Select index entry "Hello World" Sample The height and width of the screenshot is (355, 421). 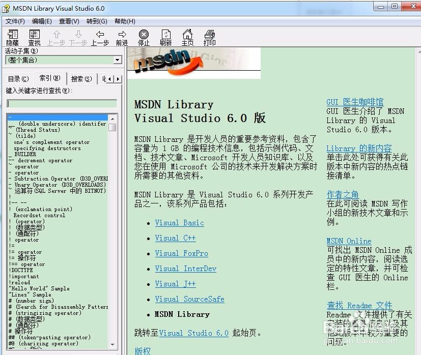tap(39, 289)
